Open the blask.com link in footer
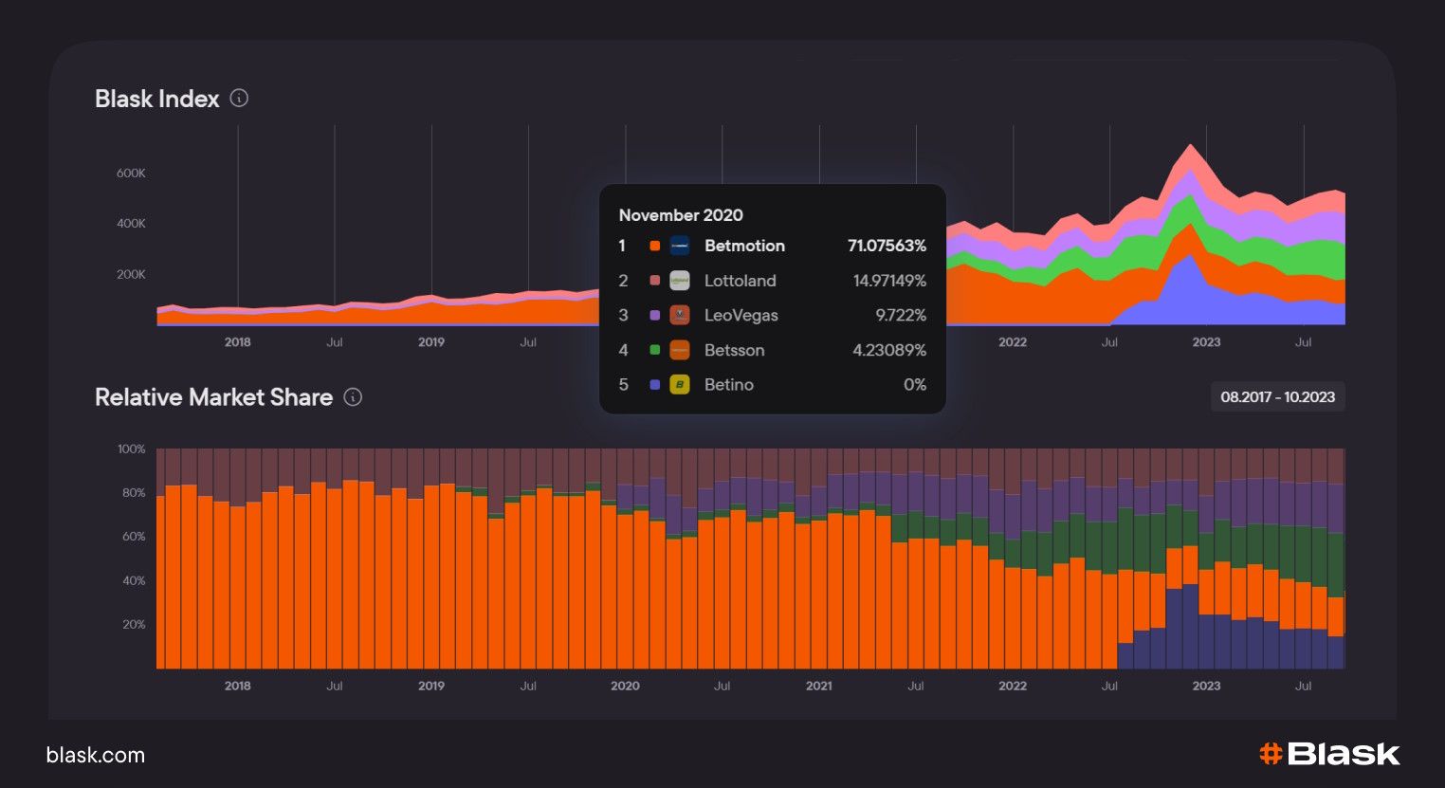 (x=96, y=756)
